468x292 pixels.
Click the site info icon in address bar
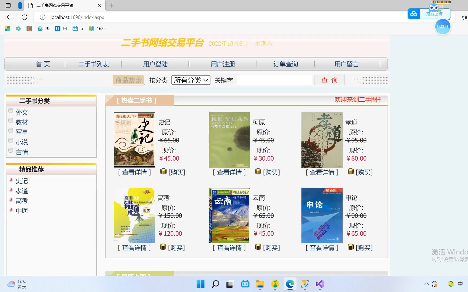coord(43,17)
